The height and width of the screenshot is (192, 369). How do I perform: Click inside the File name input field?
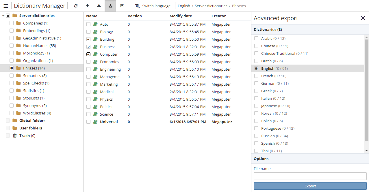tap(310, 176)
